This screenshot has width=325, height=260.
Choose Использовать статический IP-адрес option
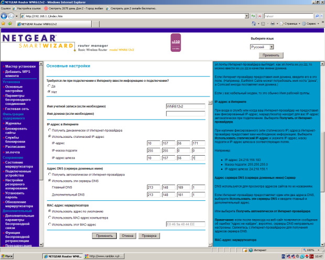point(50,136)
